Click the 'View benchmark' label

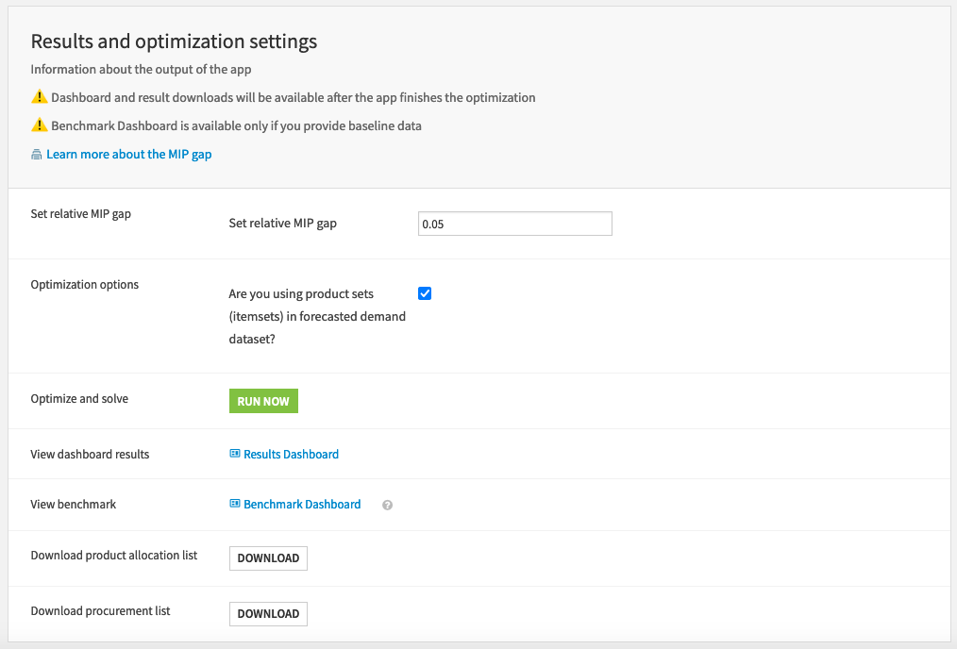(74, 505)
